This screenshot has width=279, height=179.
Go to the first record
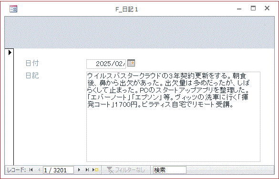tap(31, 170)
